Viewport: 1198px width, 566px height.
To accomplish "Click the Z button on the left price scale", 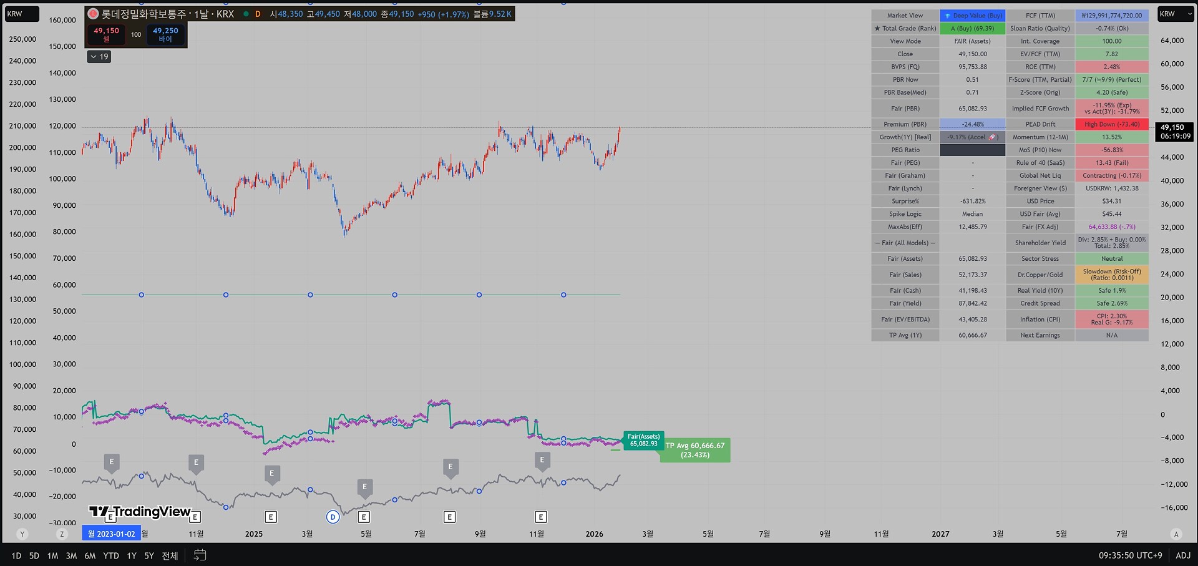I will tap(61, 534).
